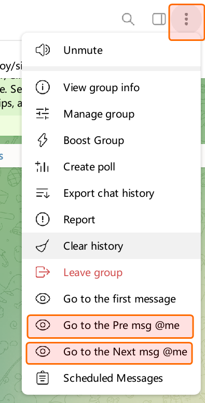The width and height of the screenshot is (205, 403).
Task: Choose Report in the menu
Action: (x=111, y=220)
